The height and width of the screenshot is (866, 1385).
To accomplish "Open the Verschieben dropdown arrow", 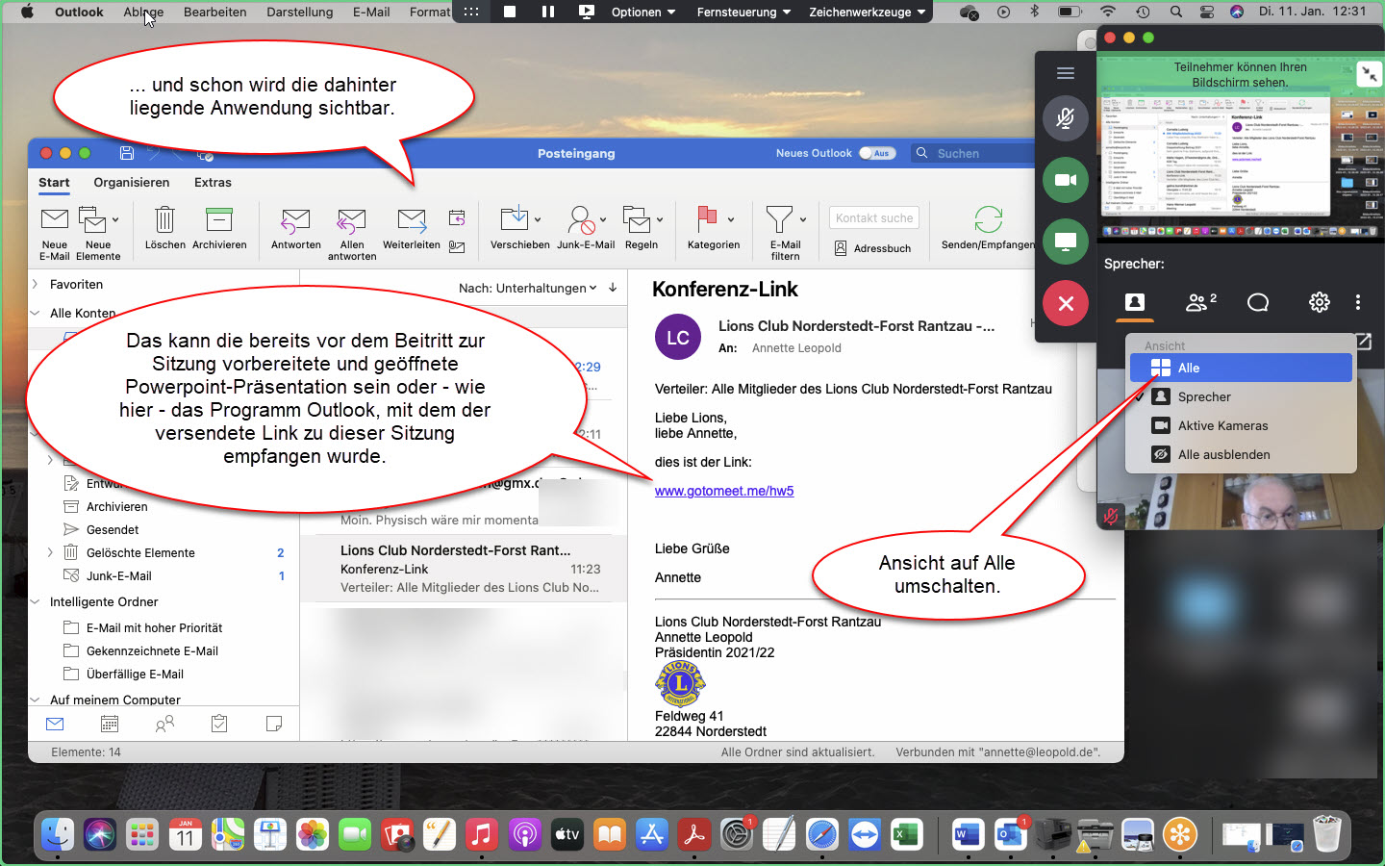I will tap(538, 219).
